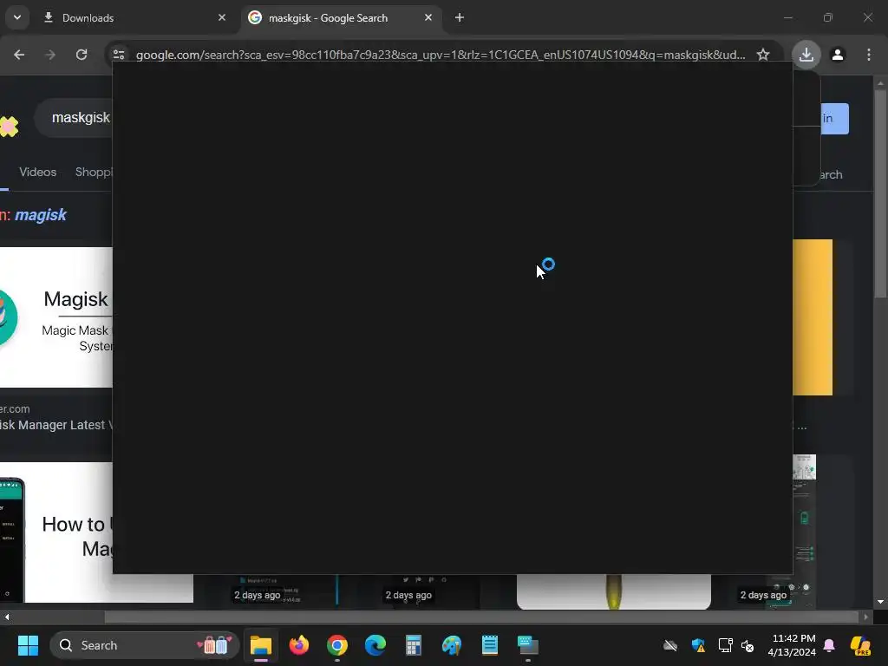Open Calculator from the taskbar

[414, 645]
